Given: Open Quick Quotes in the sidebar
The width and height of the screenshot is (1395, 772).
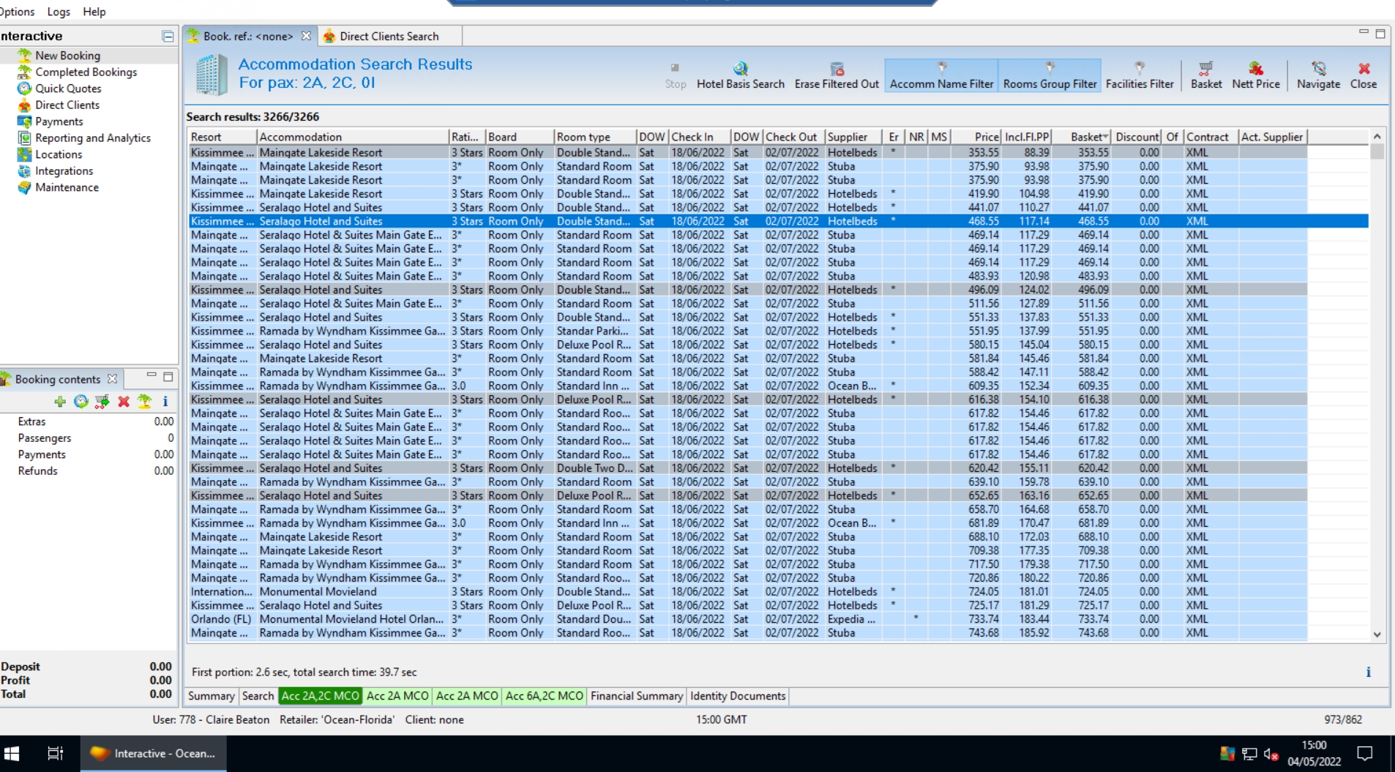Looking at the screenshot, I should click(68, 89).
